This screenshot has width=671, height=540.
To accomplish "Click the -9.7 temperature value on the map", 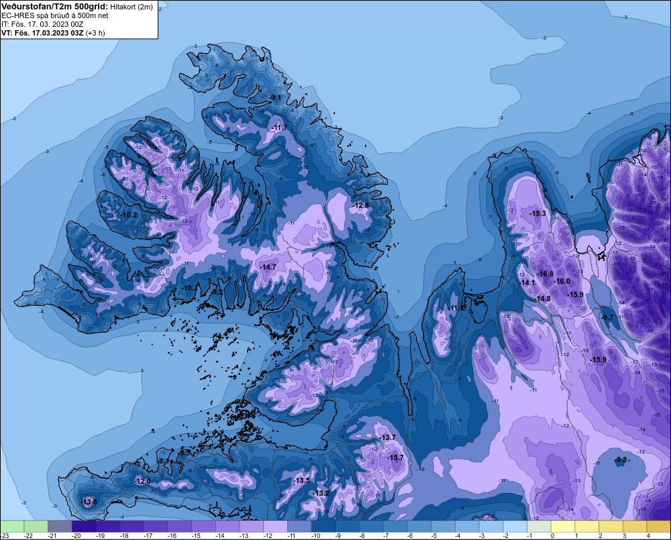I will [607, 317].
